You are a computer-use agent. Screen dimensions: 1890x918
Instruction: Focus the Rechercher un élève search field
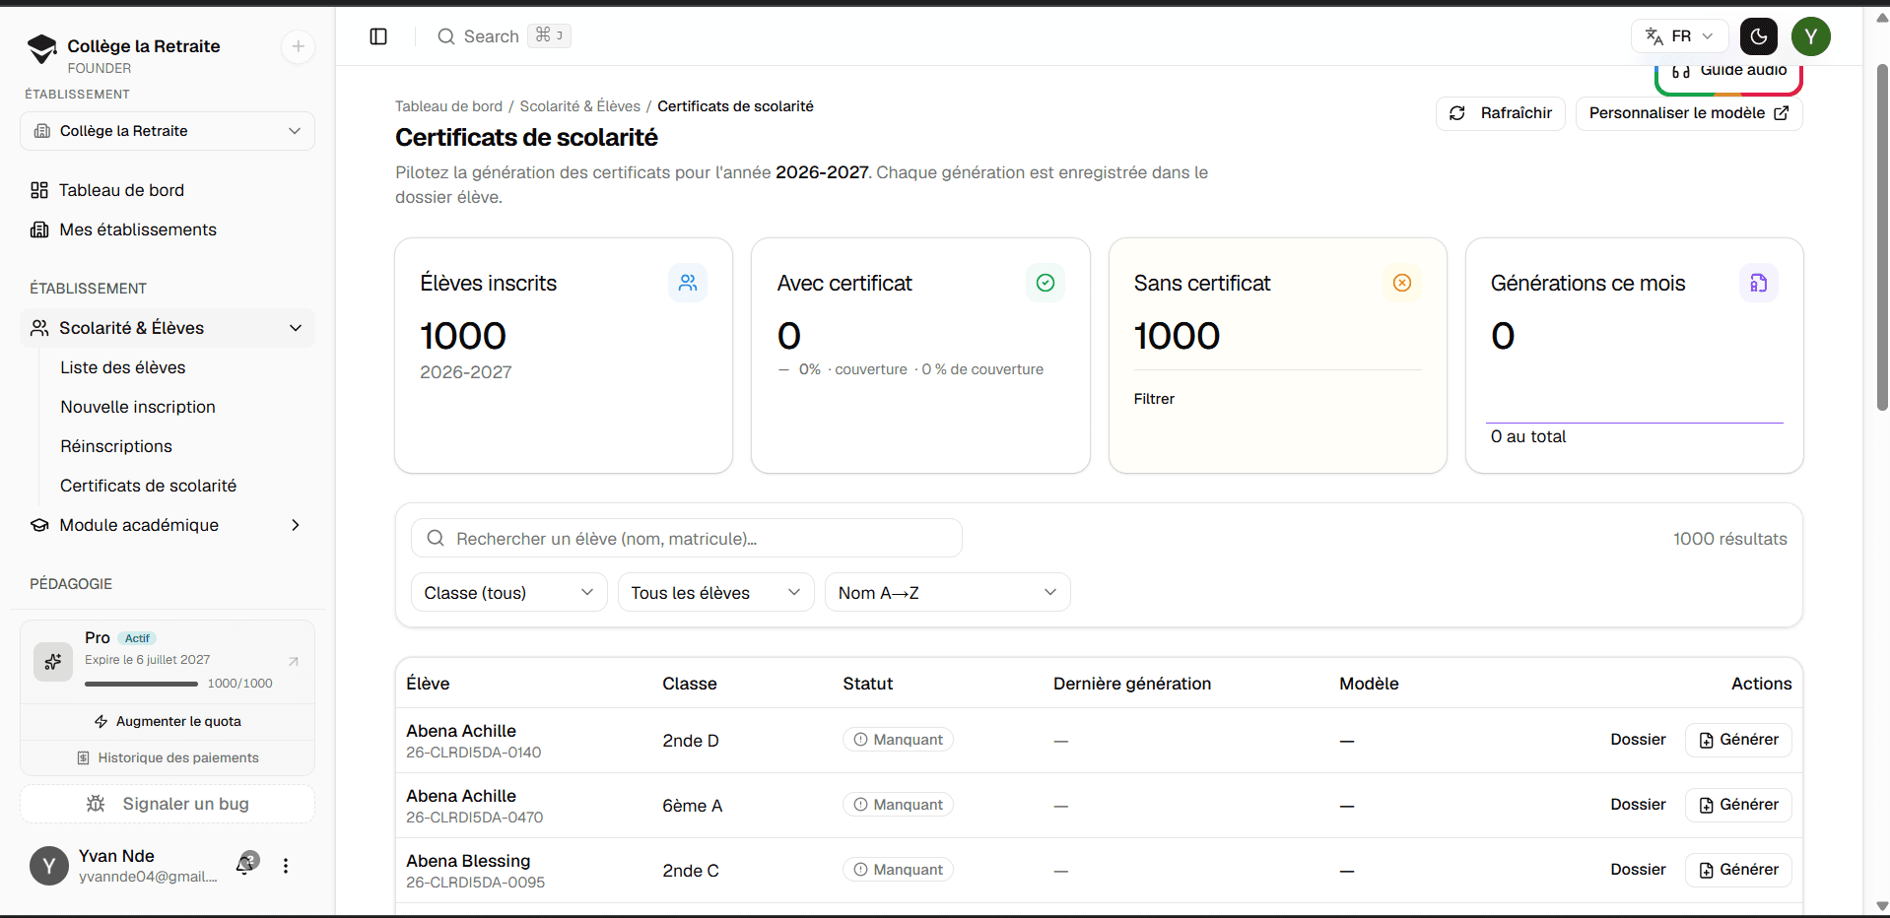pos(687,539)
